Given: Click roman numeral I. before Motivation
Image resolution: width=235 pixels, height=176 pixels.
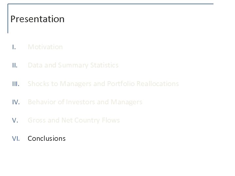Looking at the screenshot, I should (13, 47).
